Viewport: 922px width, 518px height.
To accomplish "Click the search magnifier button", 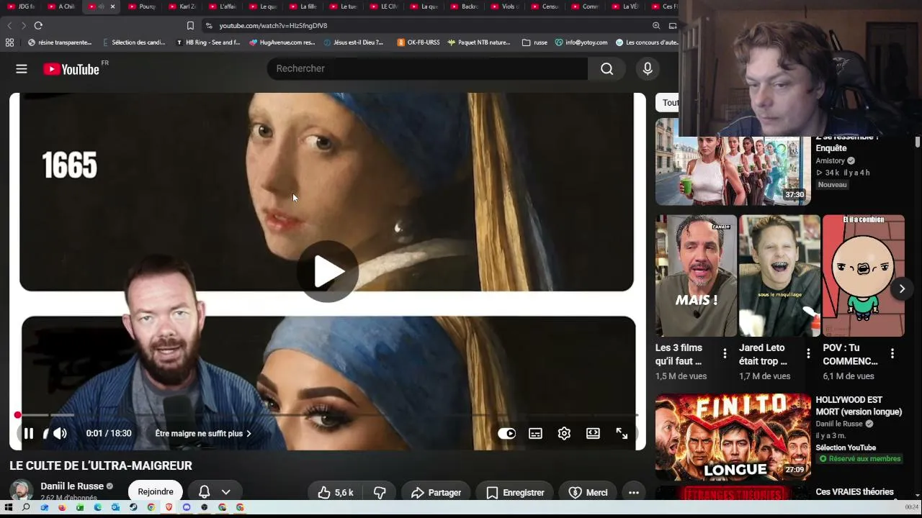I will (x=607, y=68).
